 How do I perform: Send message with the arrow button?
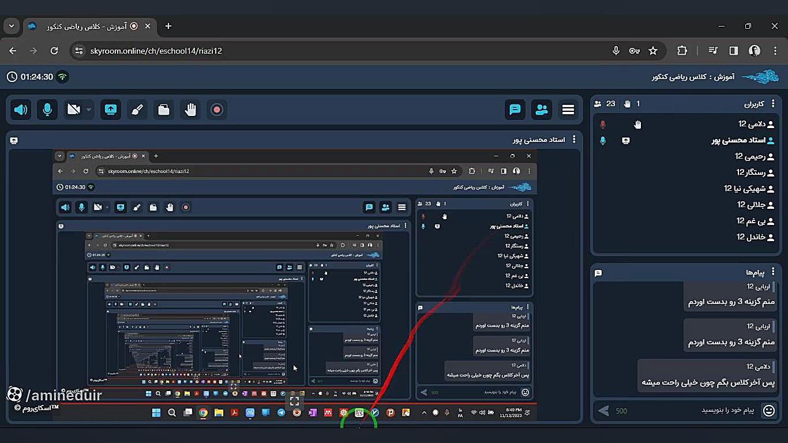603,411
